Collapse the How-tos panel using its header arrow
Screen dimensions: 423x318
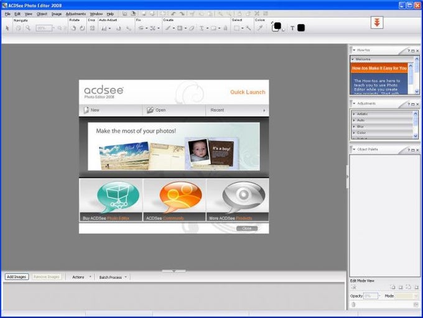pyautogui.click(x=354, y=50)
